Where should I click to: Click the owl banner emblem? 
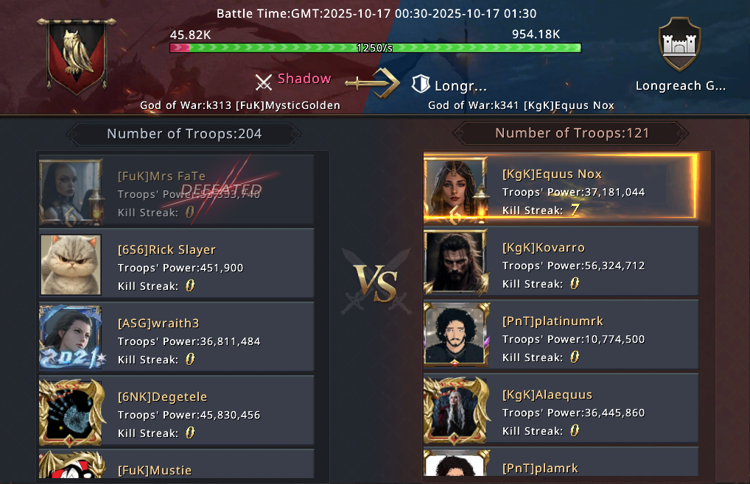coord(77,57)
